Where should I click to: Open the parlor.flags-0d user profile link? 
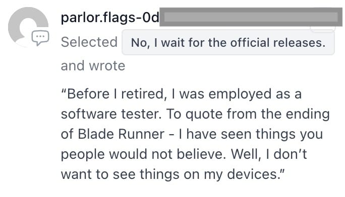[x=110, y=17]
